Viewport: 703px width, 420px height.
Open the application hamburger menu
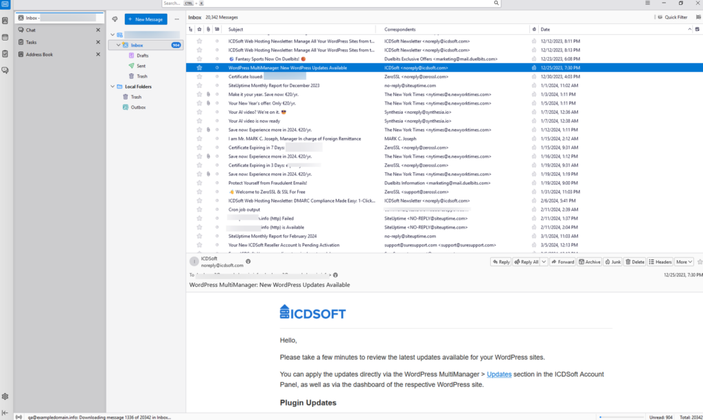coord(647,3)
